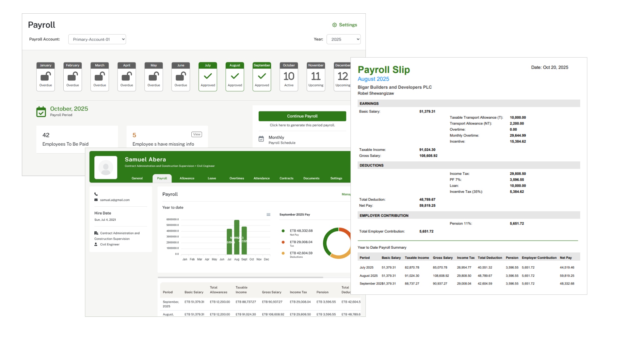627x352 pixels.
Task: Click Net Pay value 59,819.25 on slip
Action: point(427,206)
